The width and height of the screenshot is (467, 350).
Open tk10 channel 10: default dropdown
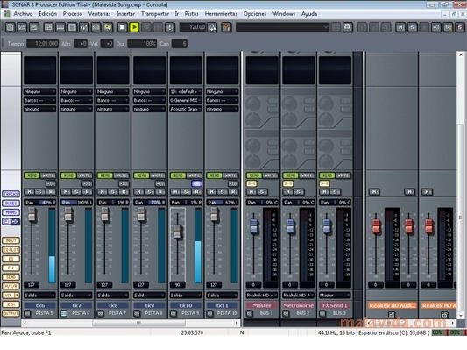186,91
